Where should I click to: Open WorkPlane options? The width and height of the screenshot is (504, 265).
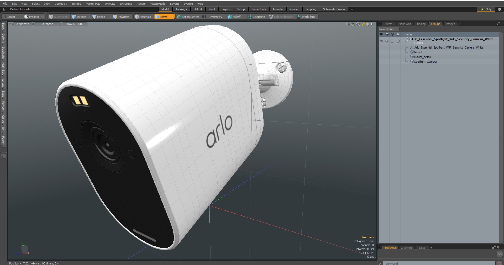(x=307, y=17)
